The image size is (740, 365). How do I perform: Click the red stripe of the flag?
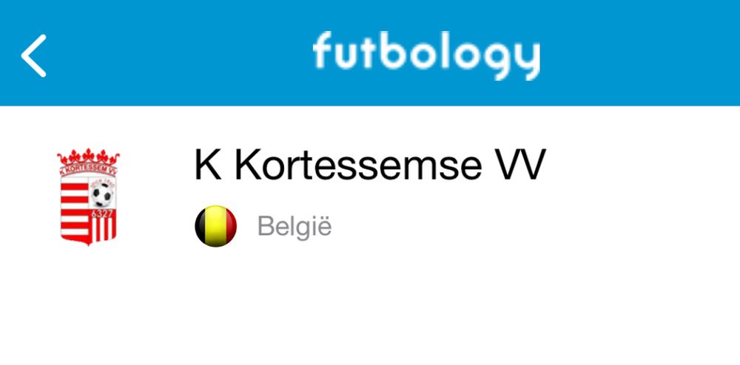pyautogui.click(x=231, y=226)
